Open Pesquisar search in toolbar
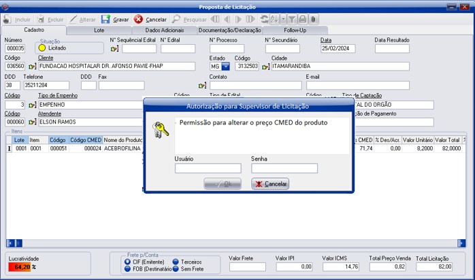The height and width of the screenshot is (280, 475). coord(189,20)
